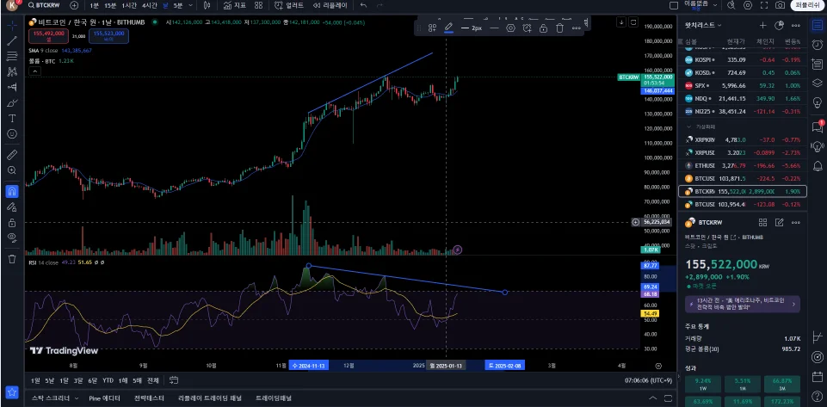This screenshot has height=407, width=827.
Task: Take a chart snapshot with camera icon
Action: pyautogui.click(x=780, y=5)
